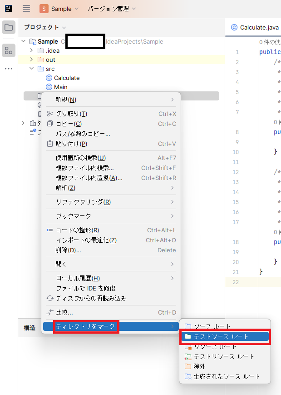Click the green テストソース ルート folder icon

pyautogui.click(x=188, y=336)
